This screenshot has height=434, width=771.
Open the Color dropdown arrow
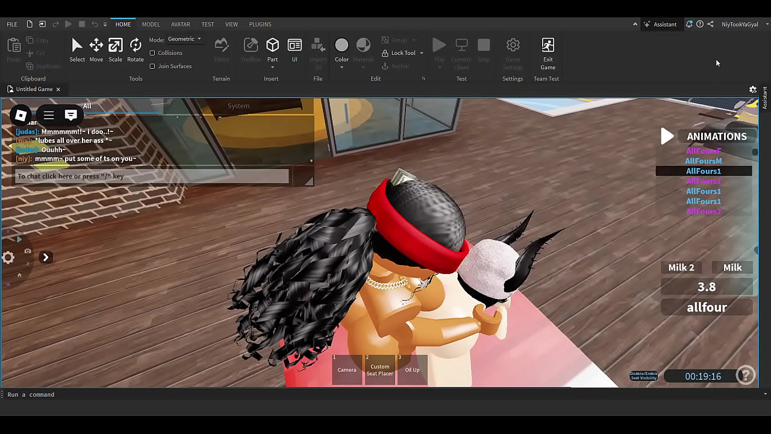(x=342, y=68)
